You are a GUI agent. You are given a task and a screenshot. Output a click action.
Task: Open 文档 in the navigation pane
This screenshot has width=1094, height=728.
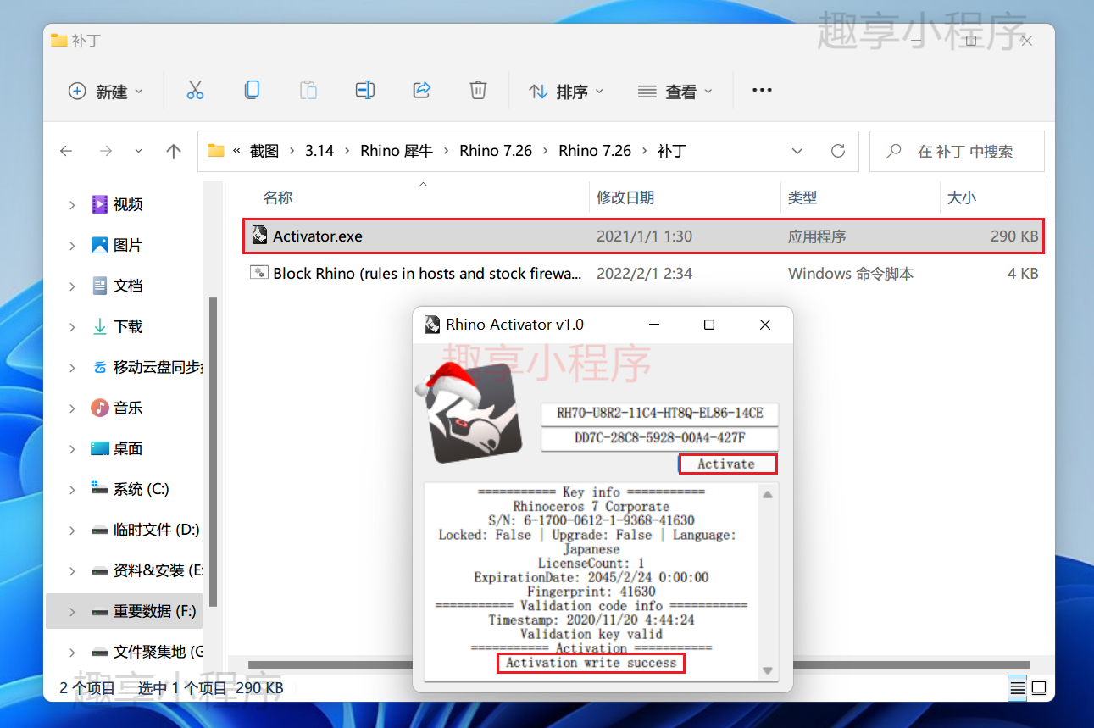[x=128, y=286]
